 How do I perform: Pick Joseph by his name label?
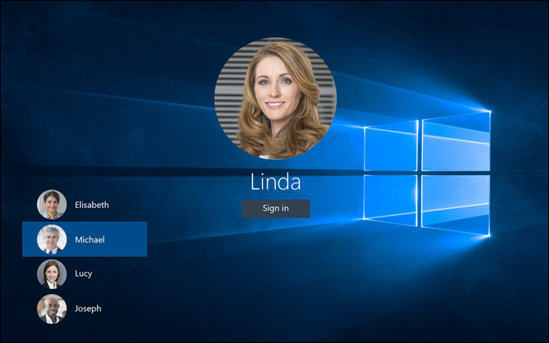88,308
